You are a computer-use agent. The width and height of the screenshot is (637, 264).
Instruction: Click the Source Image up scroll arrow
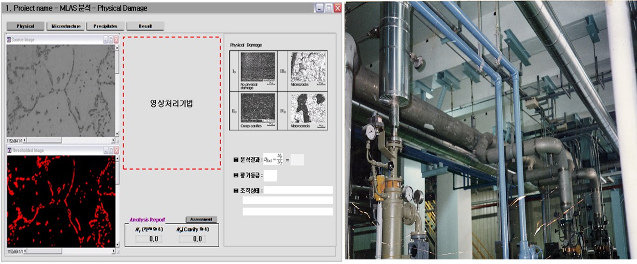pyautogui.click(x=117, y=47)
